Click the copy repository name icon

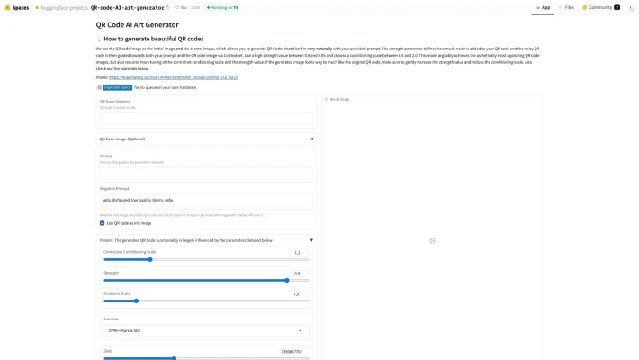(168, 7)
